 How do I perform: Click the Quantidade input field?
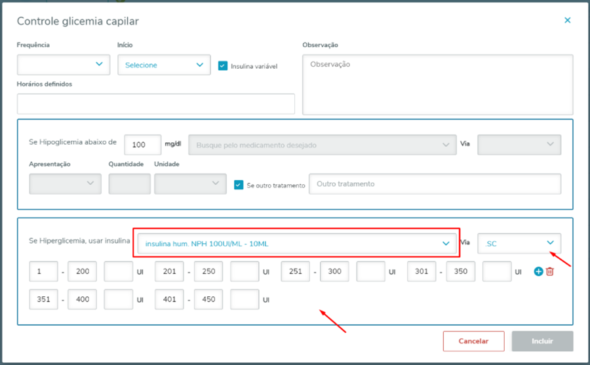click(129, 183)
